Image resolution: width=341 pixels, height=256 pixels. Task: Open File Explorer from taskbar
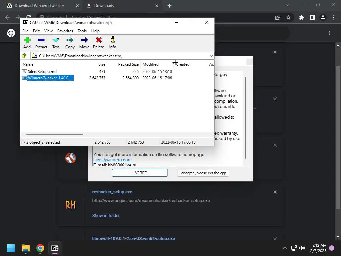(x=26, y=248)
